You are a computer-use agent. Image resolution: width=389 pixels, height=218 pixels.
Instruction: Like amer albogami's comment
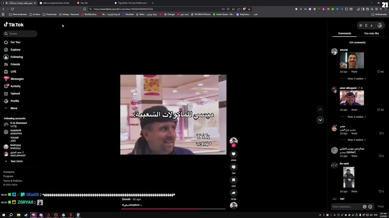(379, 110)
